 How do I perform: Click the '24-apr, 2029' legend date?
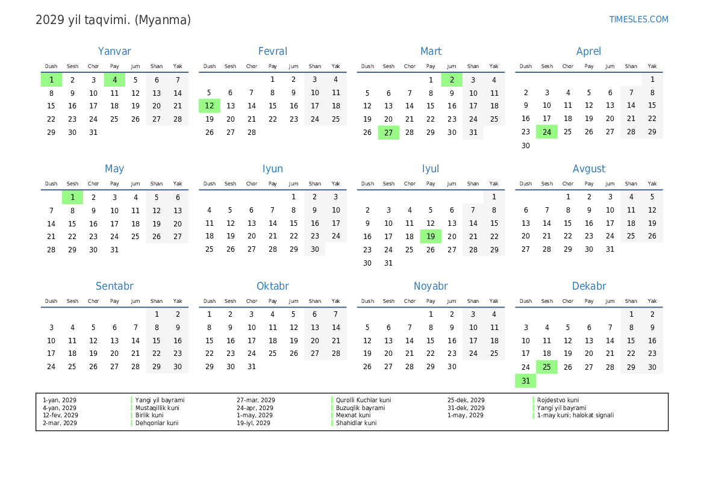(x=255, y=408)
